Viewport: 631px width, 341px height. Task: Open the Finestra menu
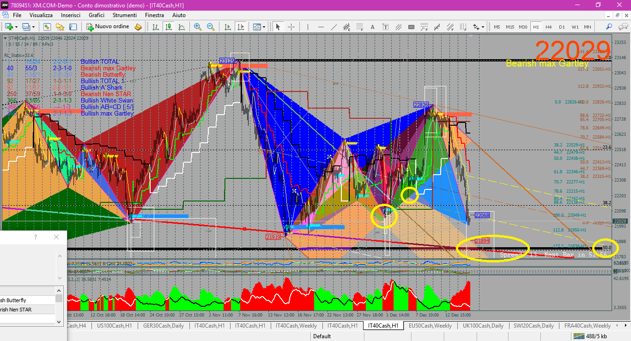pos(154,15)
